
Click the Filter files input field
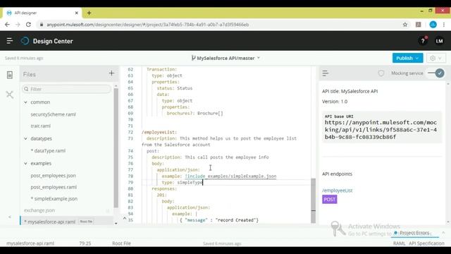[66, 89]
